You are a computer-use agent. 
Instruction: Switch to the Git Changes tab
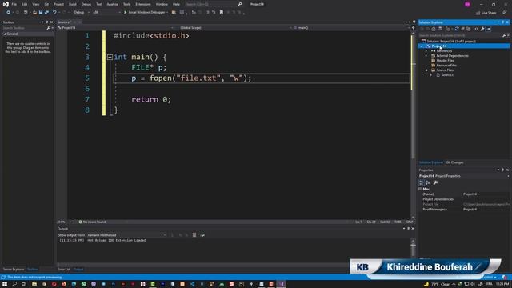455,162
